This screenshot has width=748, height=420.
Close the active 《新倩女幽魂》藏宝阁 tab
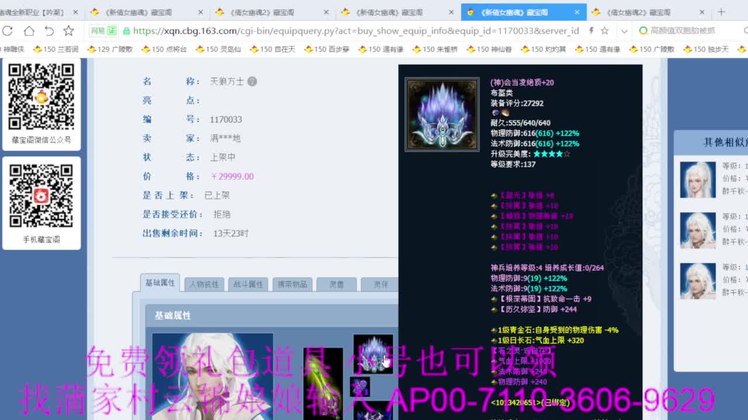577,12
